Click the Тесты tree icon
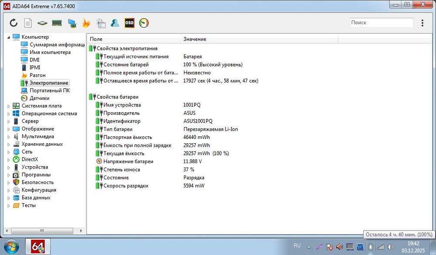This screenshot has width=436, height=255. pos(16,205)
